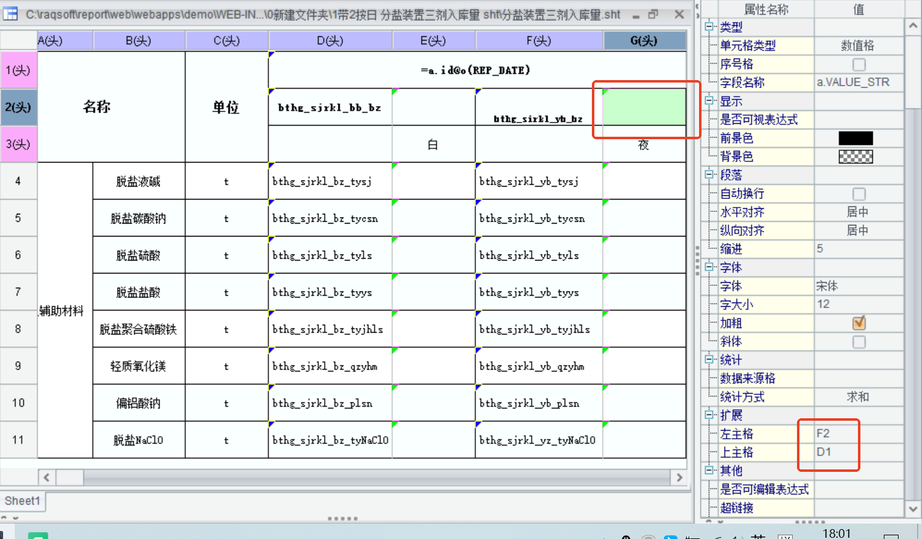The width and height of the screenshot is (922, 539).
Task: Collapse the 其他 property group
Action: pyautogui.click(x=709, y=470)
